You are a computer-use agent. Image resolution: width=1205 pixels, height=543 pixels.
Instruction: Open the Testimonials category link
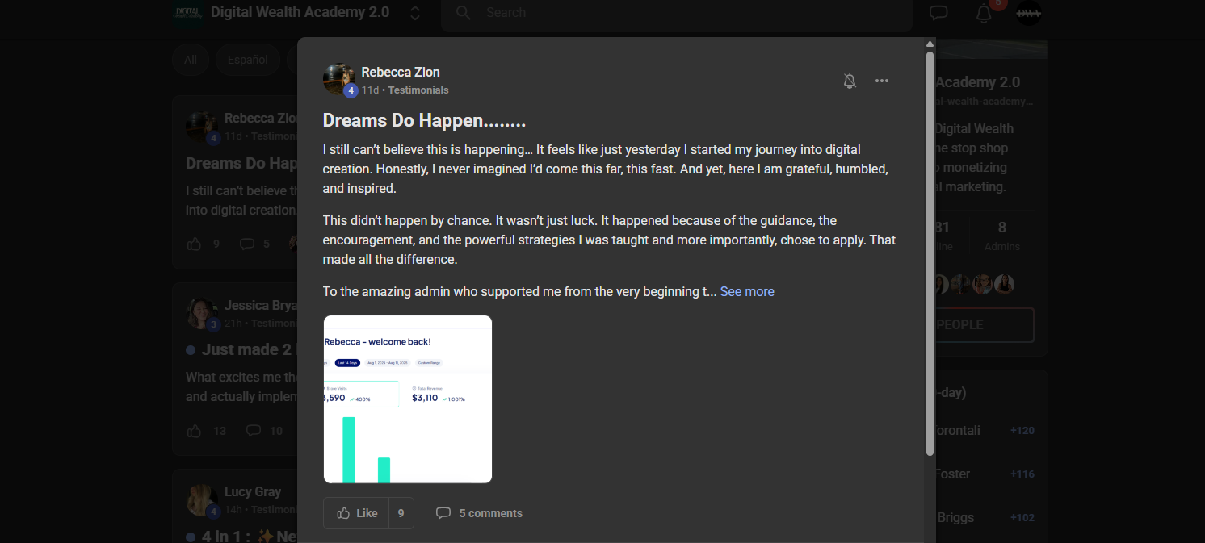pyautogui.click(x=418, y=90)
